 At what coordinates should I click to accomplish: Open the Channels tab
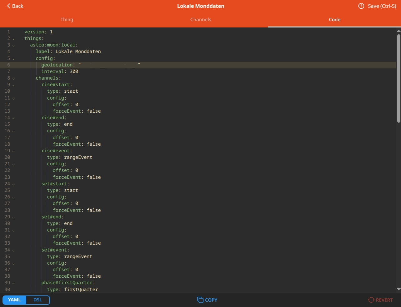coord(200,19)
